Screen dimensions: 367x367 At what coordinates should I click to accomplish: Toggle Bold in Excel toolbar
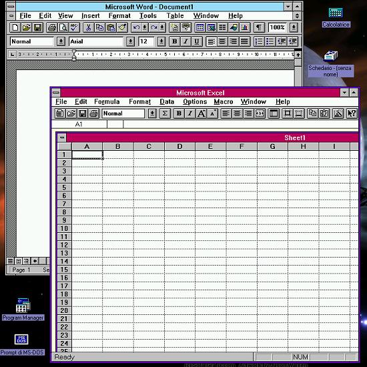click(x=179, y=113)
